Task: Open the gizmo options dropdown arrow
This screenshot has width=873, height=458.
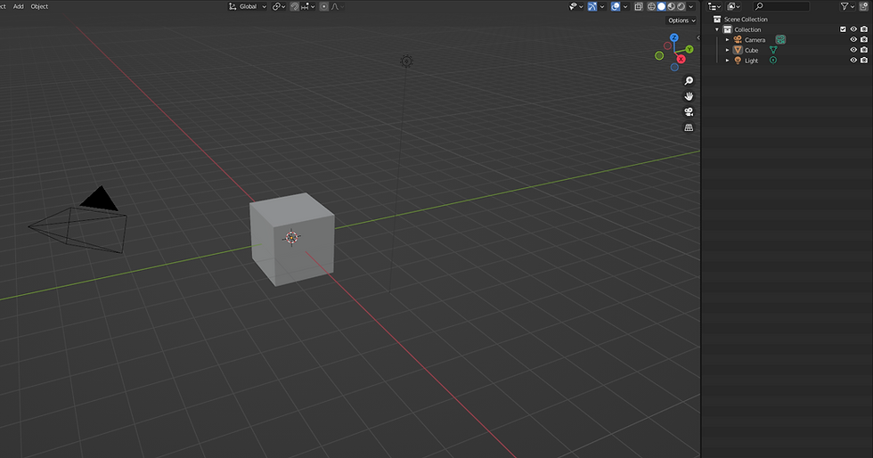Action: tap(602, 7)
